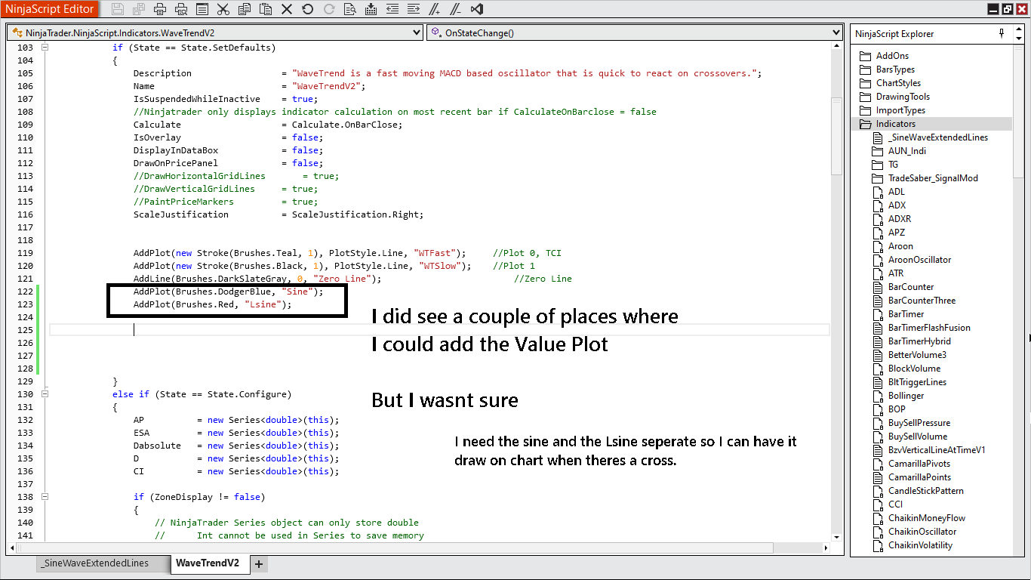Open Print Preview from the toolbar

click(181, 9)
